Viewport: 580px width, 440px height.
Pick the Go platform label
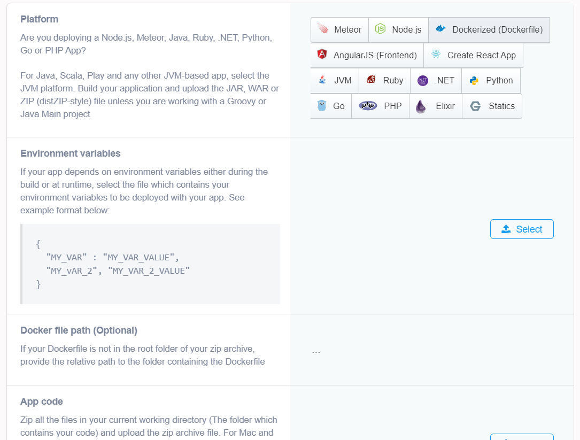tap(339, 106)
